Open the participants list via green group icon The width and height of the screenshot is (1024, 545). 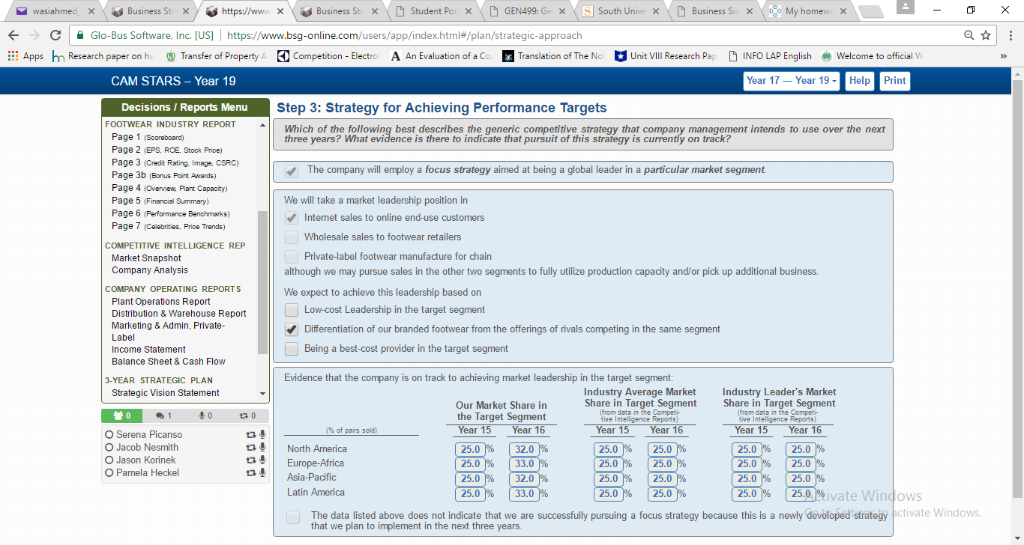[x=121, y=415]
